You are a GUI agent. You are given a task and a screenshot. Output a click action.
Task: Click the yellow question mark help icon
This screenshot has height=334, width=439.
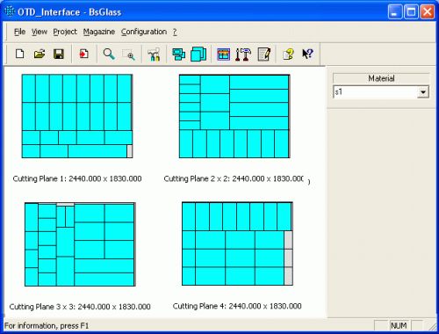(x=288, y=54)
